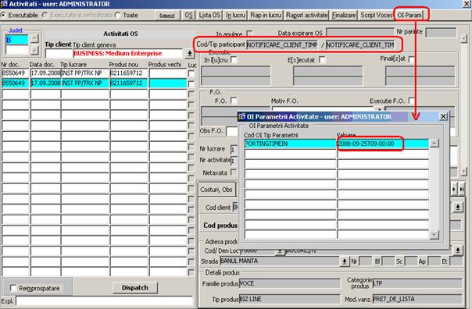The height and width of the screenshot is (309, 472).
Task: Click the scroll-up arrow beside Nr pariate
Action: [464, 38]
